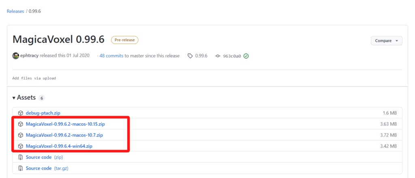Open the 48 commits link

pos(111,56)
